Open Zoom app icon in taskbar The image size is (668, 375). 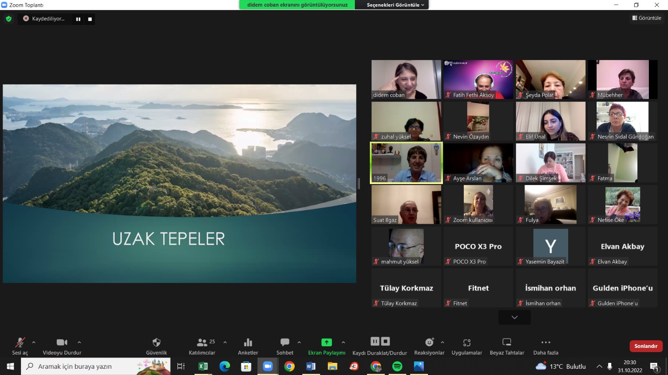point(268,366)
